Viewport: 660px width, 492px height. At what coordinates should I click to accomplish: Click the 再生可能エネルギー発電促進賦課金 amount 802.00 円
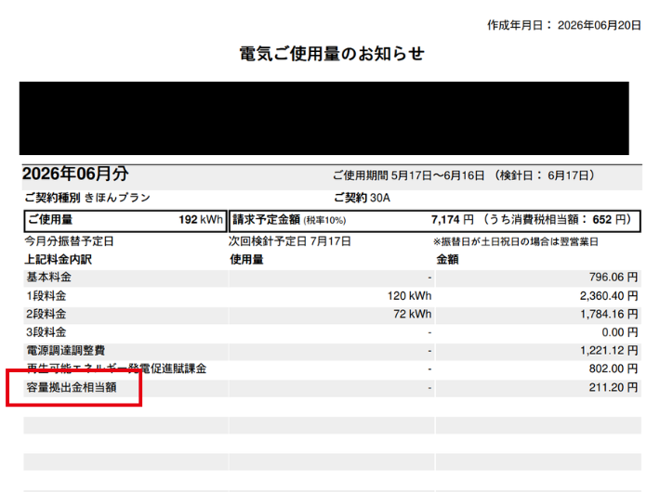click(x=614, y=369)
